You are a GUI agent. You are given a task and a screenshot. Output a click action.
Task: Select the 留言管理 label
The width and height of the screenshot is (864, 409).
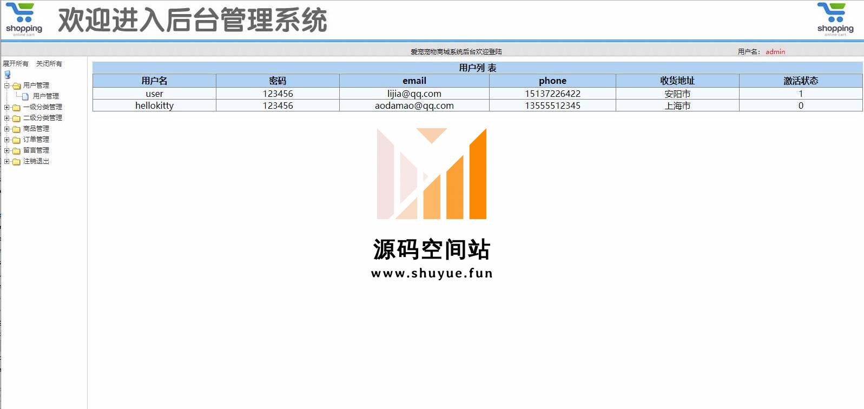coord(36,150)
